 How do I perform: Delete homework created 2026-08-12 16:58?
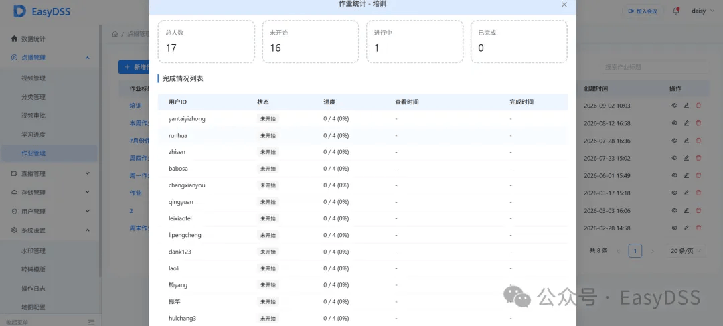(x=698, y=123)
